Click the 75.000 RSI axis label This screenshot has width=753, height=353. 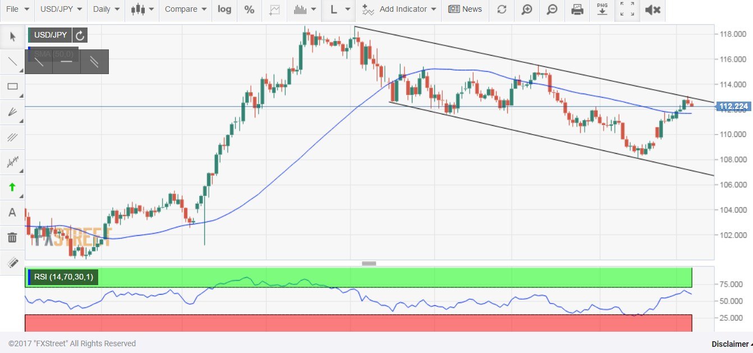click(732, 285)
